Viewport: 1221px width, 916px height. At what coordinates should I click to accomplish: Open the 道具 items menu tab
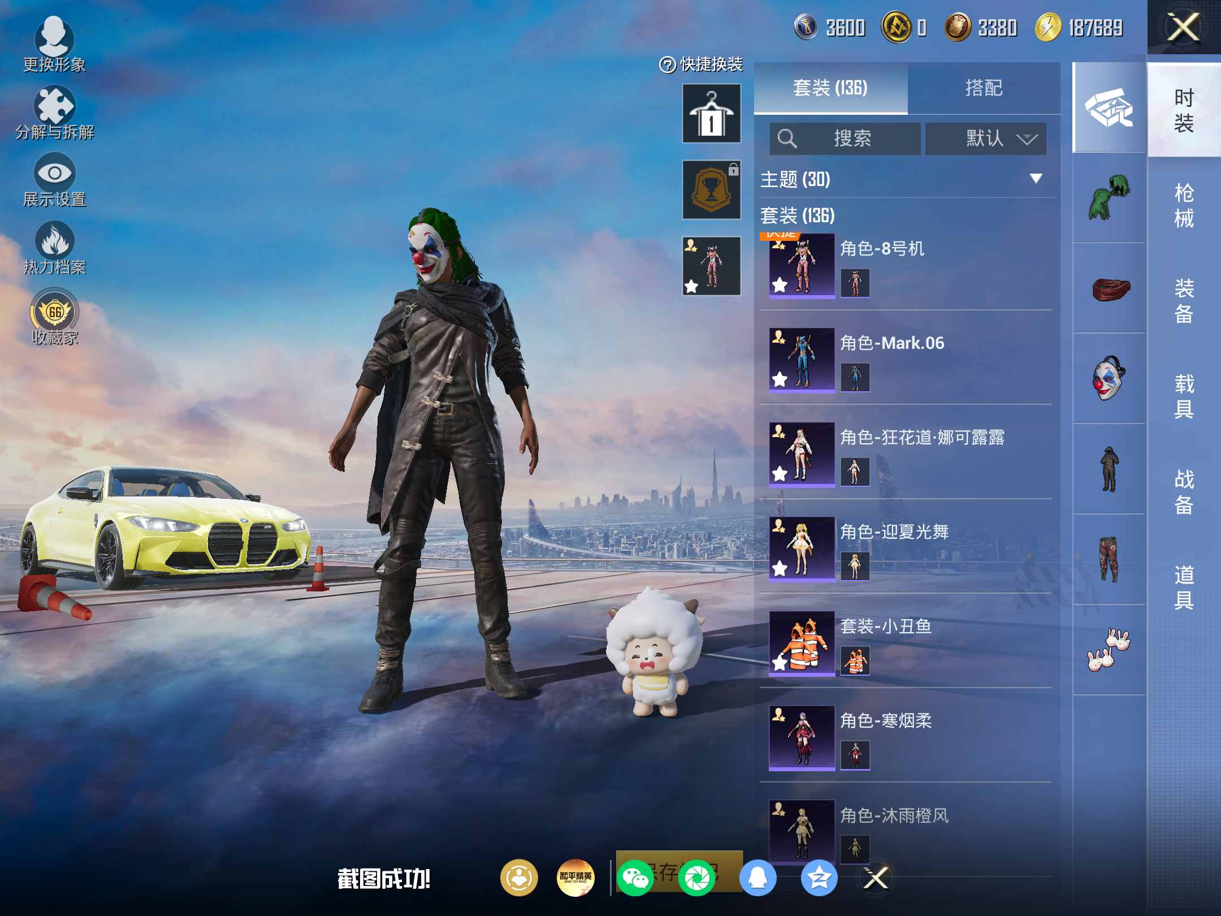[1184, 587]
